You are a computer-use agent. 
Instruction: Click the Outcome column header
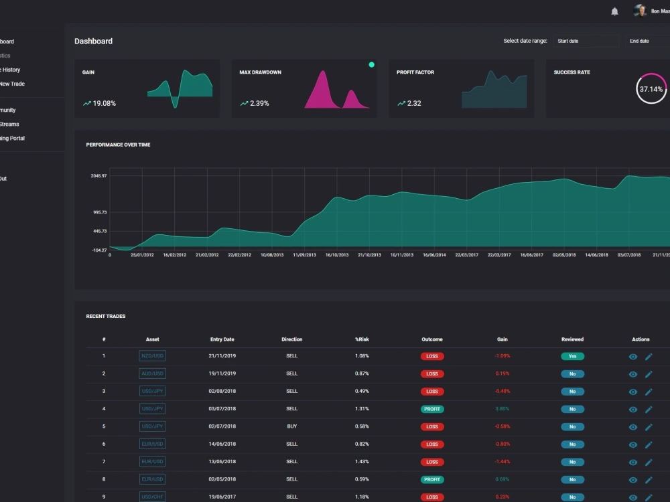(x=432, y=339)
